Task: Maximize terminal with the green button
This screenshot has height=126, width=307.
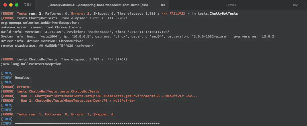Action: pos(17,5)
